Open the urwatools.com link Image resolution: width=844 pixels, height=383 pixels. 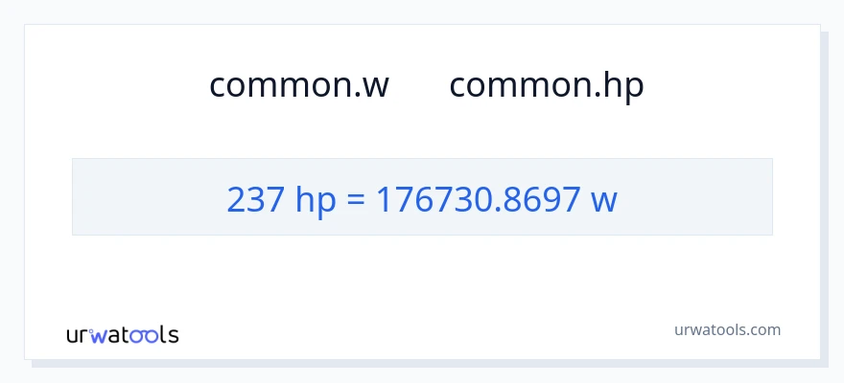726,330
